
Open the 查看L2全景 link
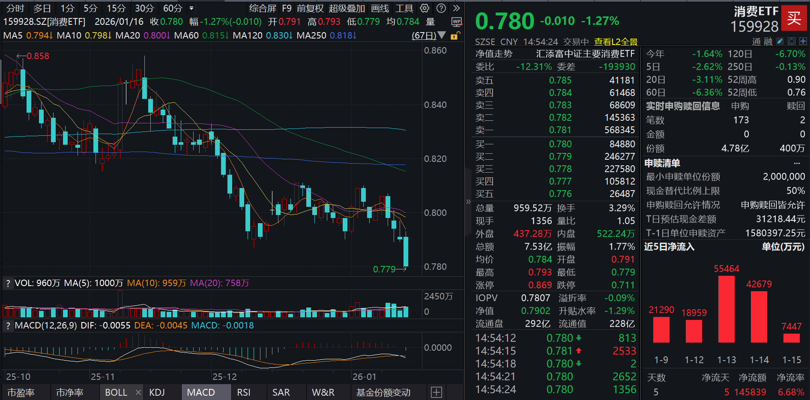coord(616,42)
